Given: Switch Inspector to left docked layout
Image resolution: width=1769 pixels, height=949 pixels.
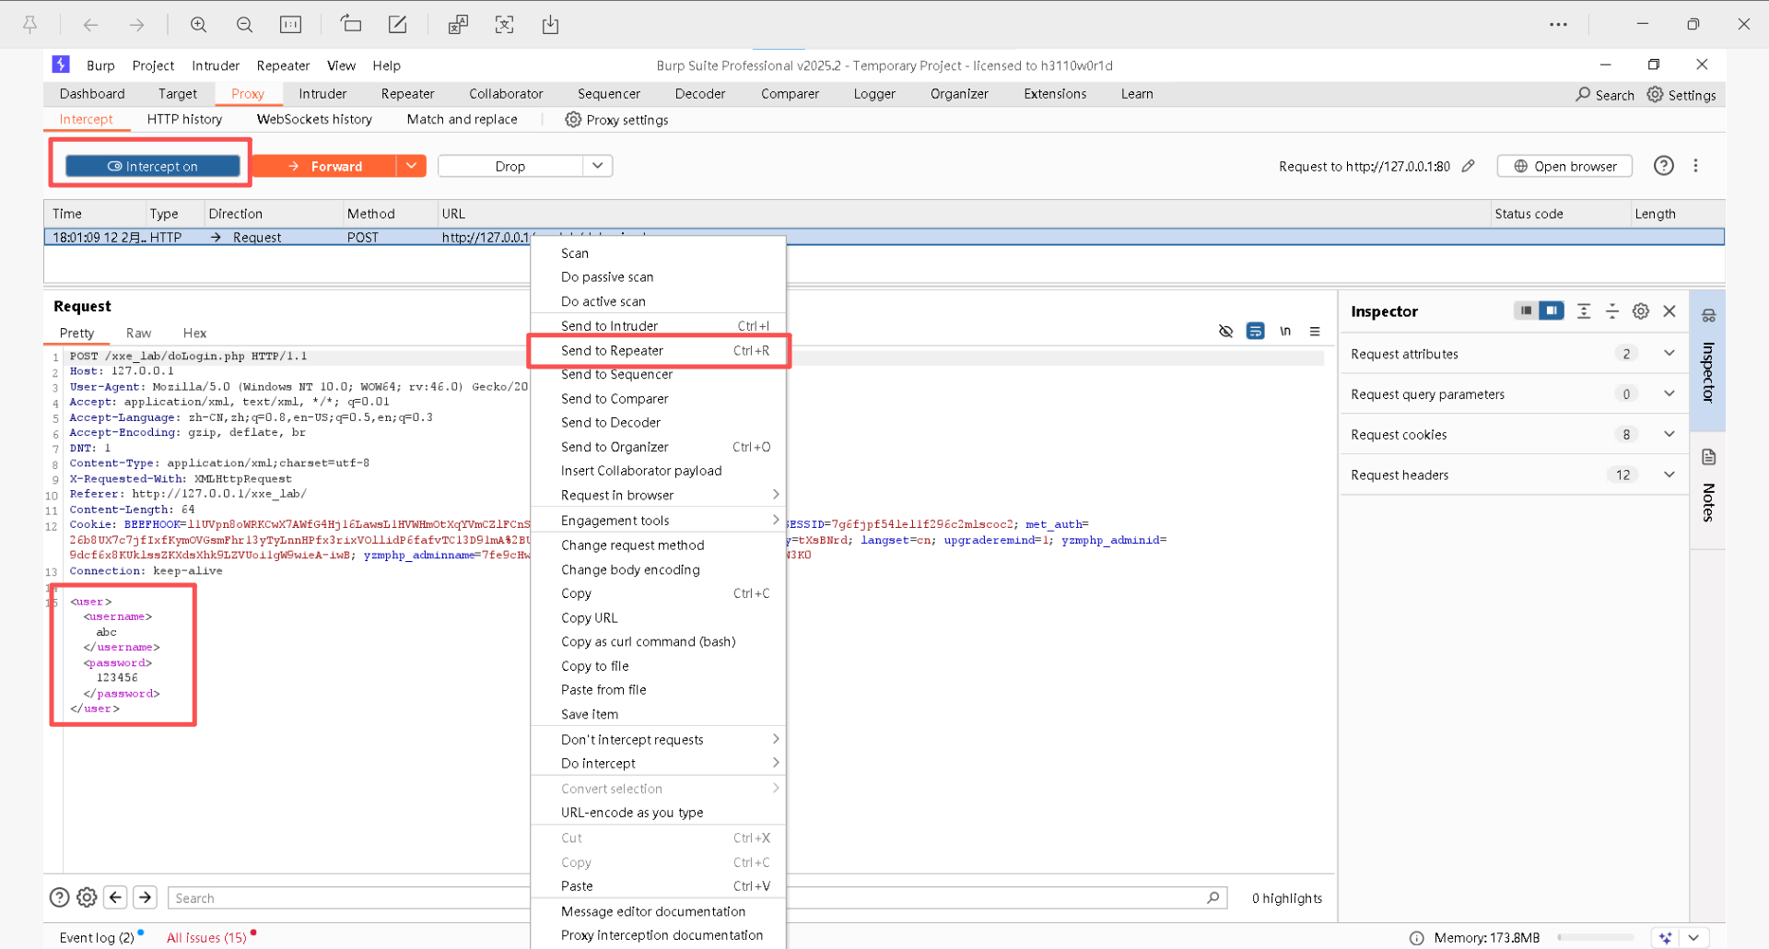Looking at the screenshot, I should [x=1526, y=311].
